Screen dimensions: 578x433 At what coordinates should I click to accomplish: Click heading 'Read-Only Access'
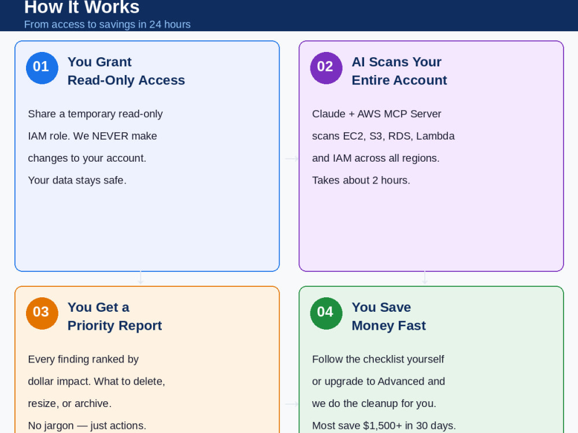(x=126, y=80)
